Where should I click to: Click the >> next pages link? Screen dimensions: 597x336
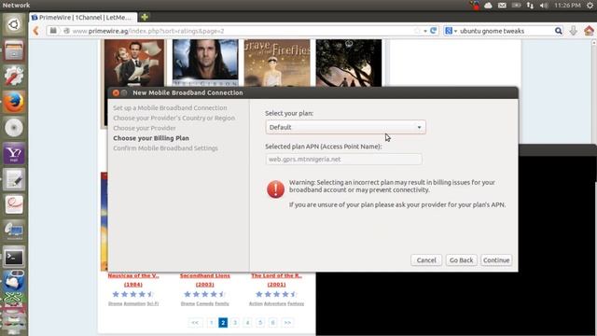click(287, 323)
